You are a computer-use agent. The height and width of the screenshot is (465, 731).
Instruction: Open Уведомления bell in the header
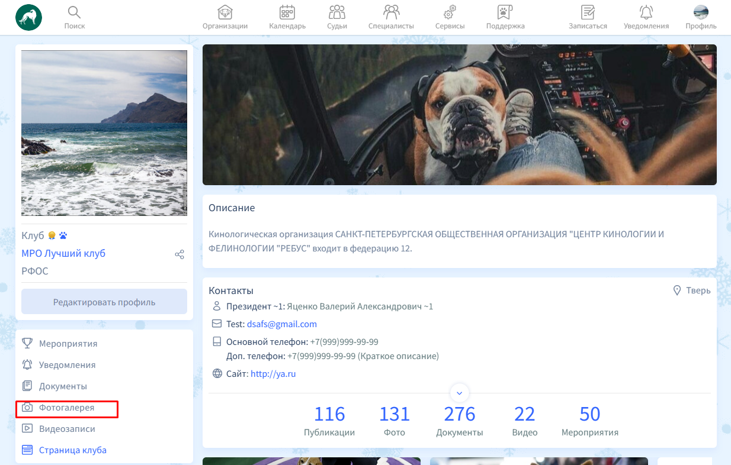click(x=646, y=12)
